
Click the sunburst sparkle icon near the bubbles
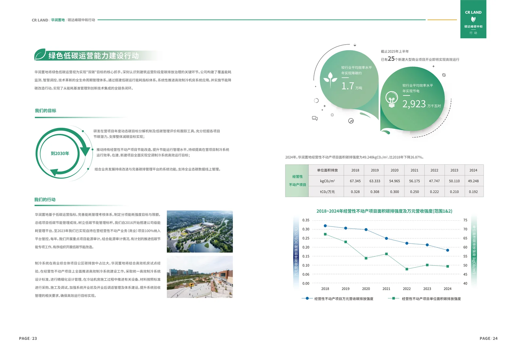pos(332,115)
